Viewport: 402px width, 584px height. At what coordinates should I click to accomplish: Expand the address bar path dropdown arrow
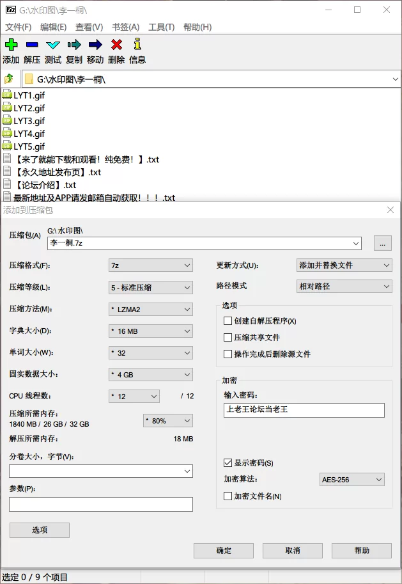(396, 79)
